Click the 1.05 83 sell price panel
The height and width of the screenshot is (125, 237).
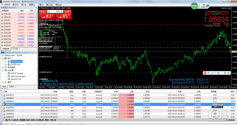click(47, 16)
